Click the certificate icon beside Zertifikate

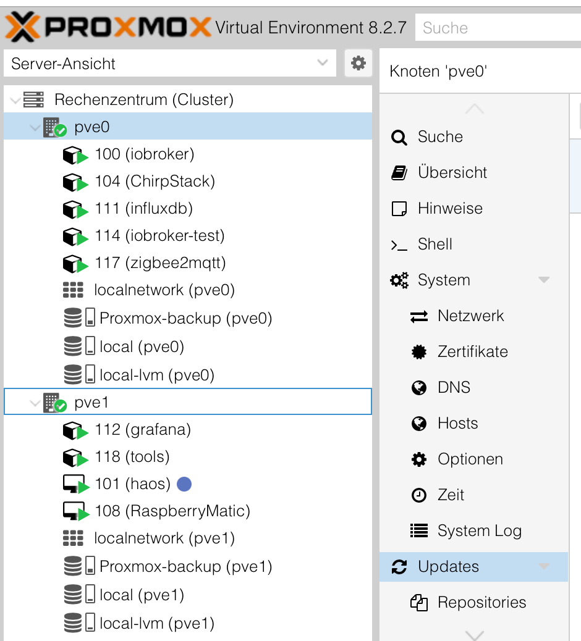point(419,351)
